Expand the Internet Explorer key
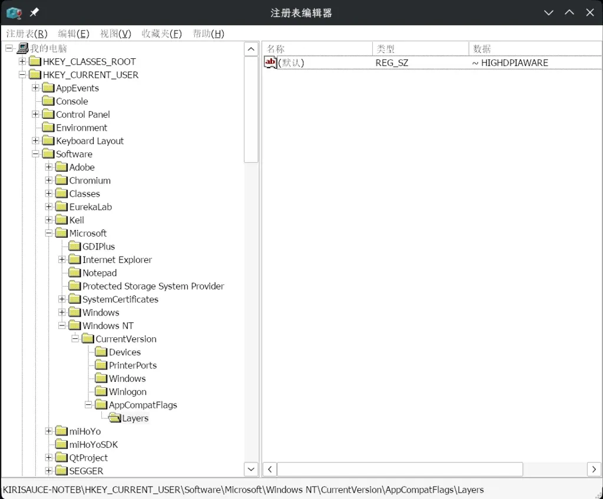 pyautogui.click(x=62, y=260)
